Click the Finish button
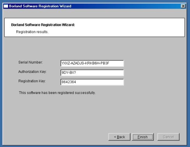Screen dimensions: 190x147 point(143,137)
